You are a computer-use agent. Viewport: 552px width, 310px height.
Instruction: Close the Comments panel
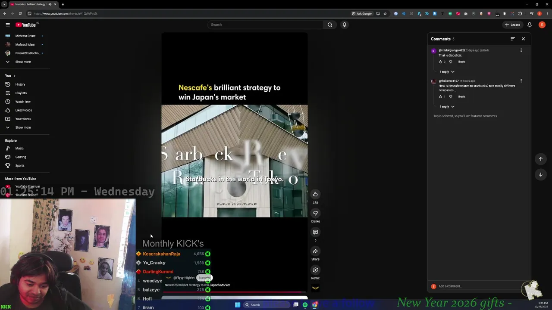tap(523, 39)
